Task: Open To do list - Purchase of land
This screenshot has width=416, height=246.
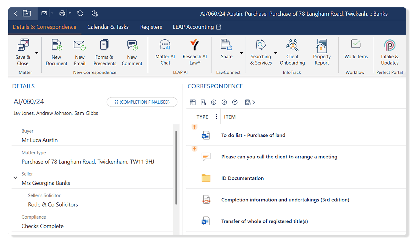Action: click(x=253, y=135)
